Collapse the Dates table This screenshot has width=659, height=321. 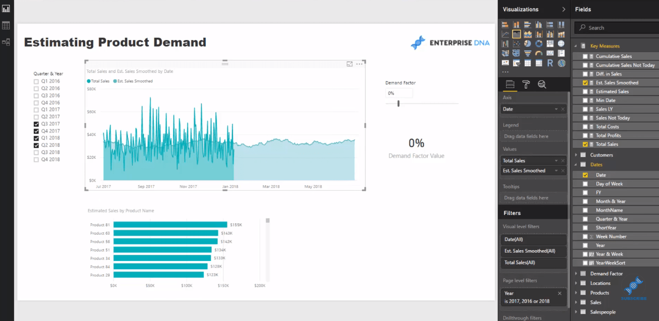pos(576,165)
